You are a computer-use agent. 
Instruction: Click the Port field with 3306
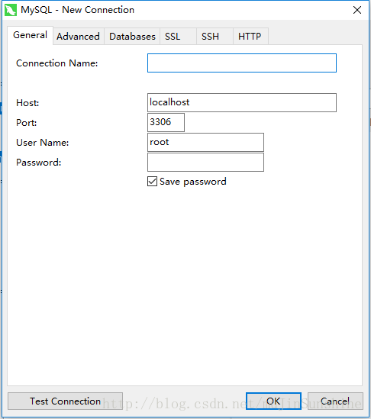tap(166, 122)
